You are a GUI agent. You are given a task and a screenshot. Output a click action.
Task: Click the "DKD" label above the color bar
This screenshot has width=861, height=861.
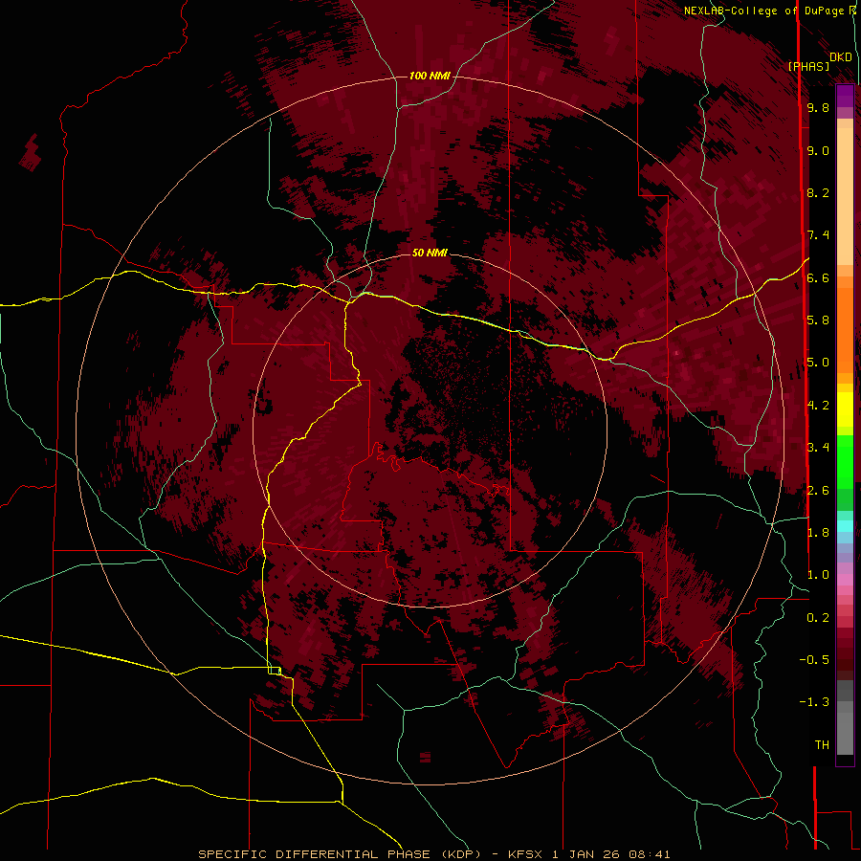840,56
